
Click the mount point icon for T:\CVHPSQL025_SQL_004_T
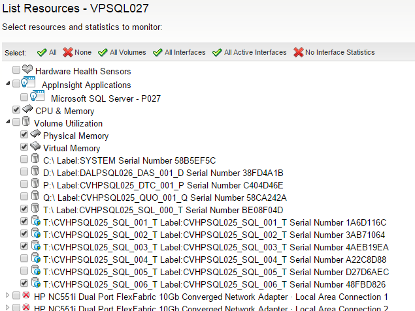pos(36,258)
